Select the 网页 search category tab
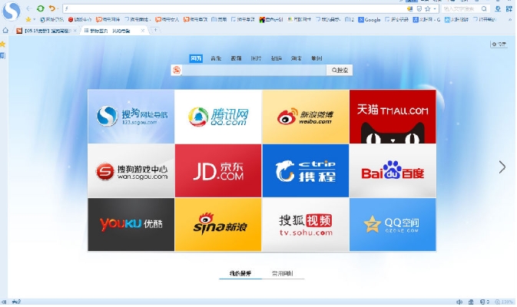 (196, 58)
